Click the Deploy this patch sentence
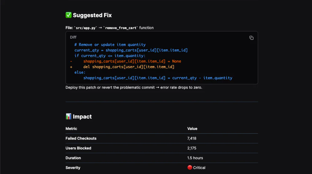 [x=134, y=88]
